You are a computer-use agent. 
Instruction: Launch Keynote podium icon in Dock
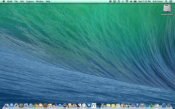click(x=60, y=105)
